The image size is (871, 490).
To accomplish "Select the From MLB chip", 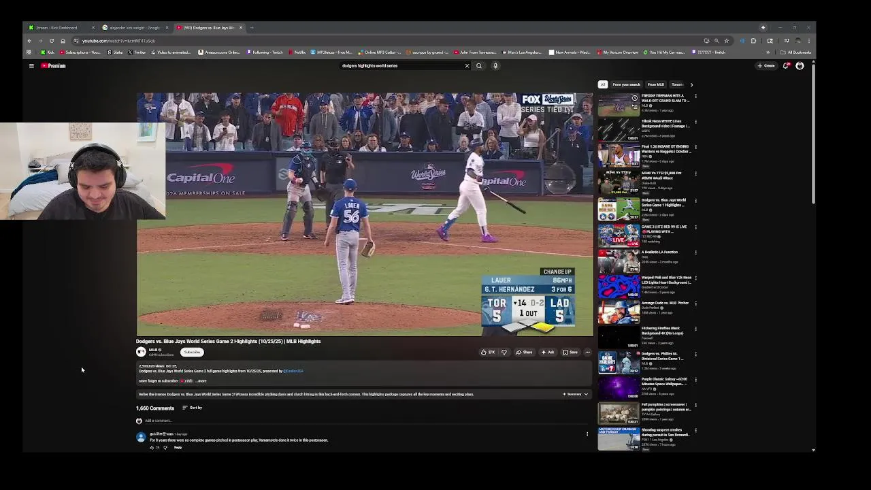I will pos(655,84).
